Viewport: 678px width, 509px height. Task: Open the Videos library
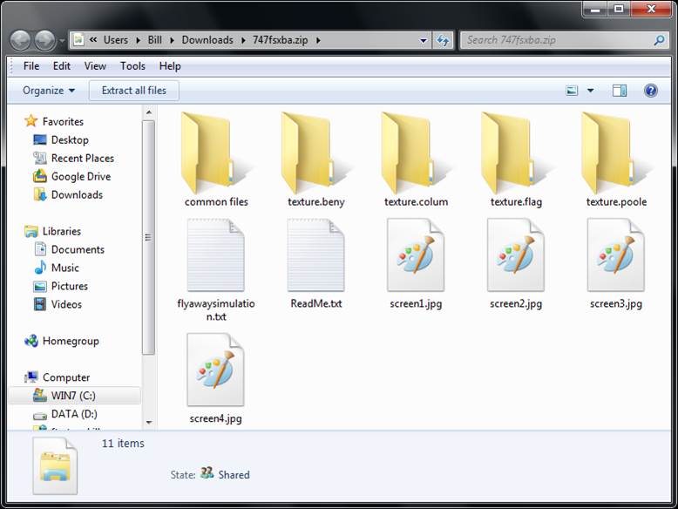66,304
